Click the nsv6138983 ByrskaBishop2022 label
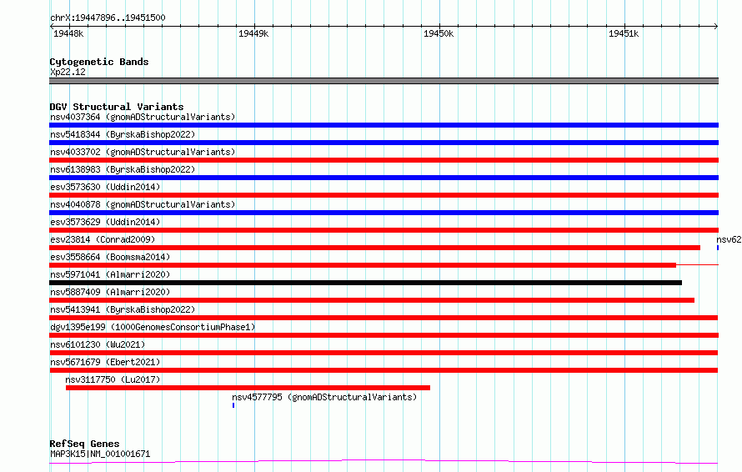 [x=123, y=169]
